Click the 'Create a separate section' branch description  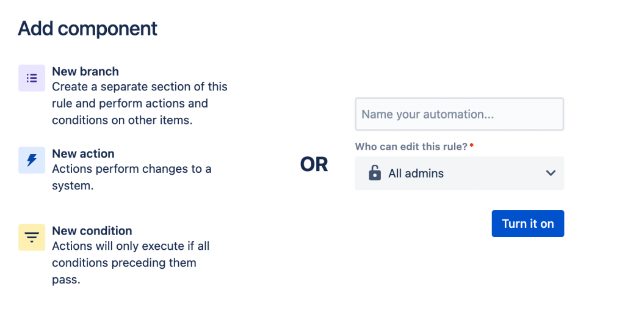pyautogui.click(x=140, y=87)
